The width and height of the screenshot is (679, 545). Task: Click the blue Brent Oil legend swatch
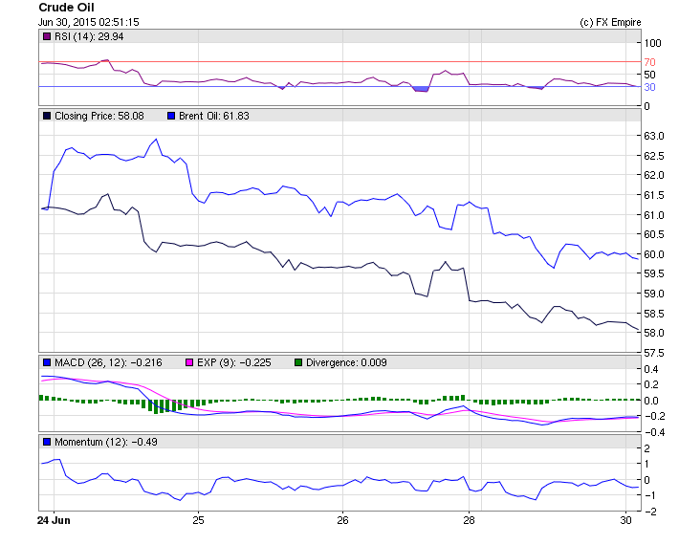tap(171, 116)
